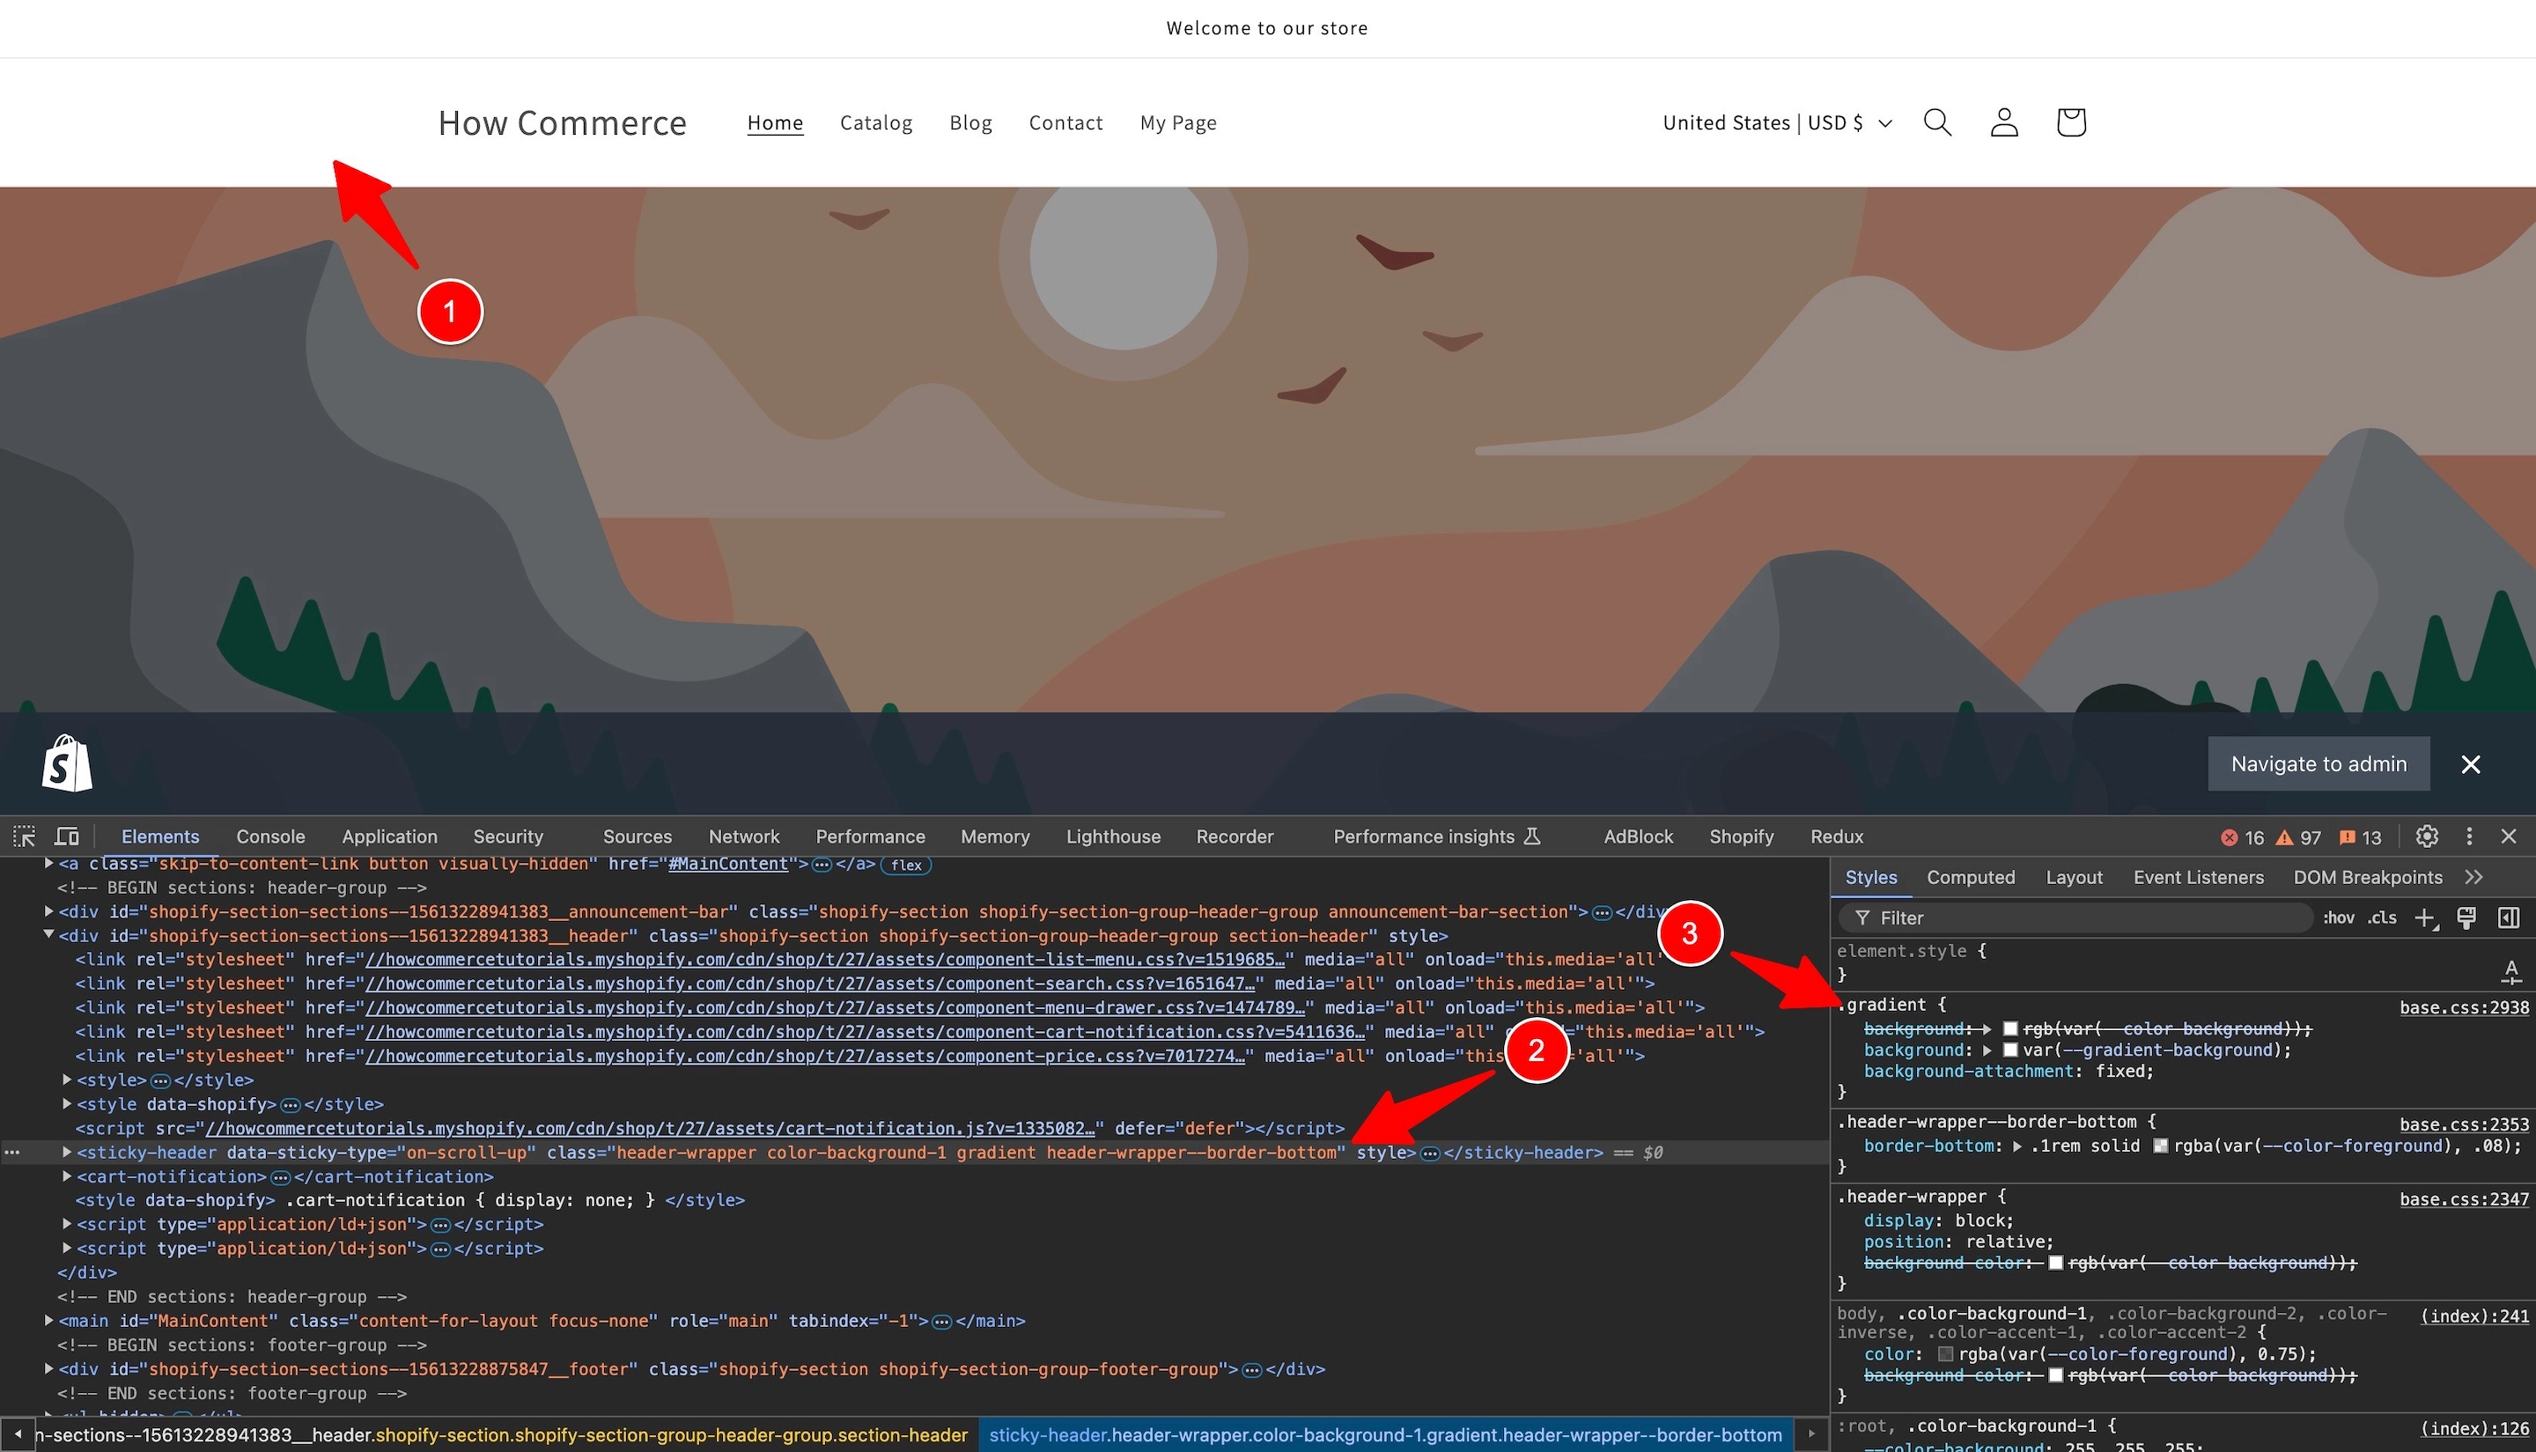This screenshot has width=2536, height=1452.
Task: Expand the sticky-header element node
Action: pos(67,1152)
